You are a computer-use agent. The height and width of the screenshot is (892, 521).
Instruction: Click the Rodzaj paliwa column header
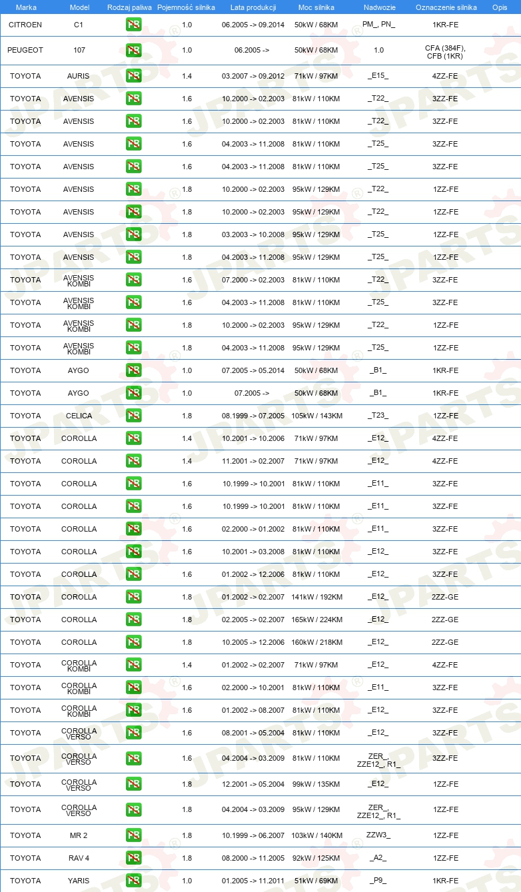129,7
